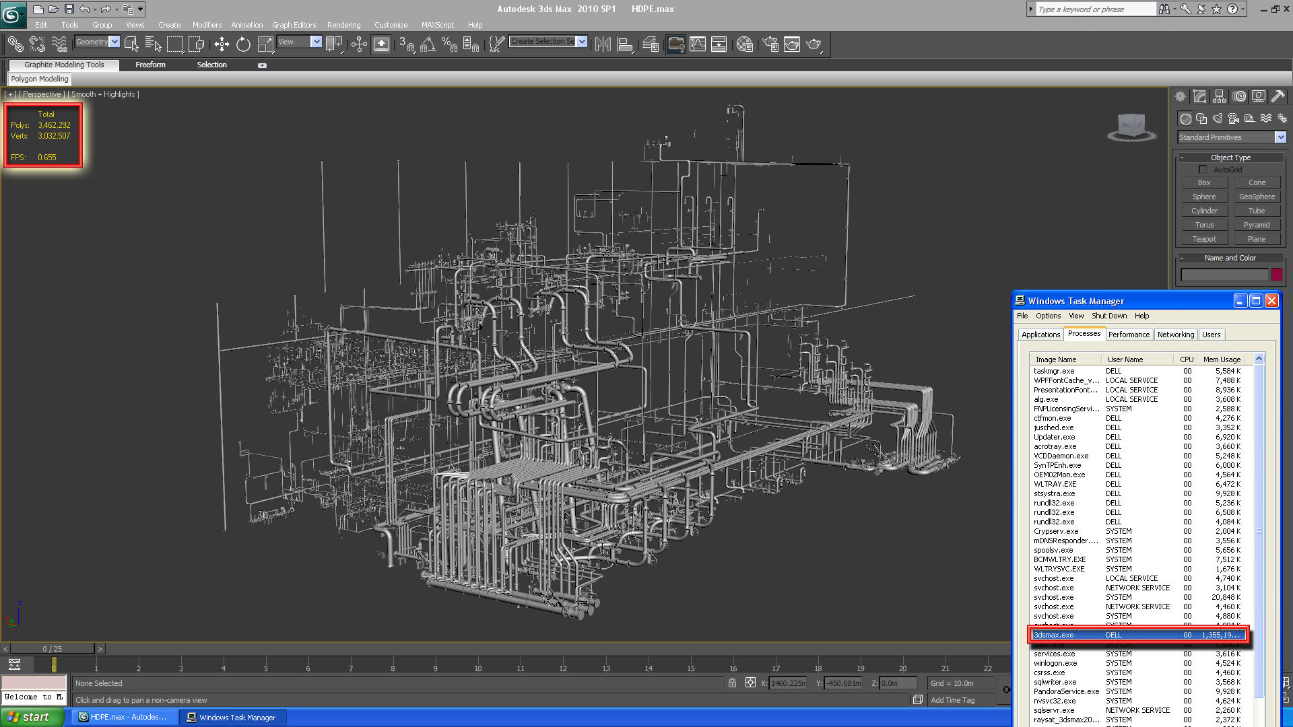Select the Select and Link tool
The height and width of the screenshot is (727, 1293).
15,44
